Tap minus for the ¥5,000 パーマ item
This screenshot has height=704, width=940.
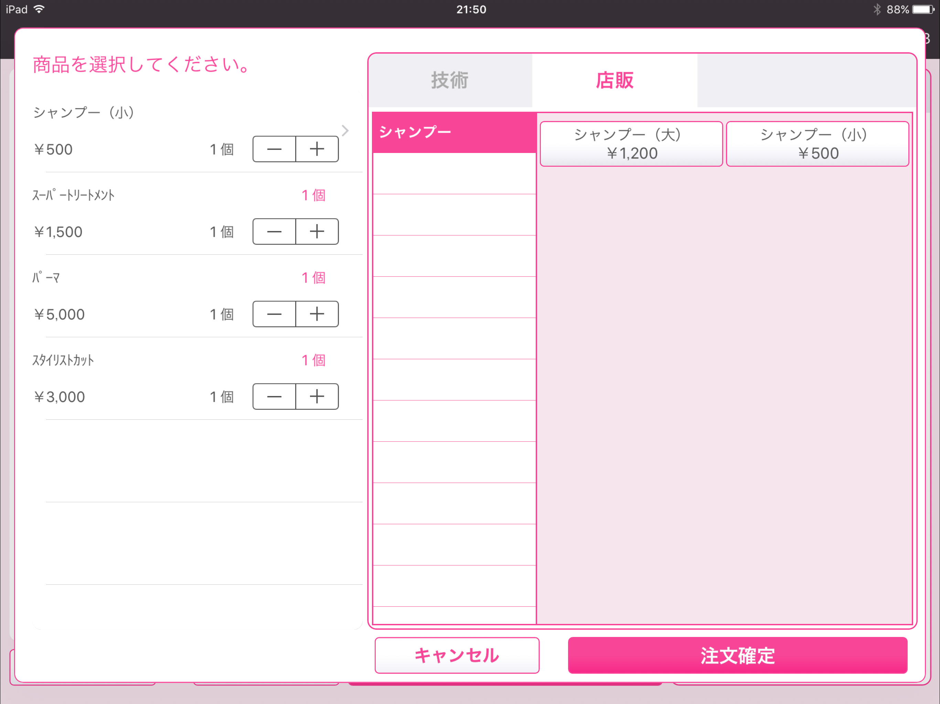274,314
